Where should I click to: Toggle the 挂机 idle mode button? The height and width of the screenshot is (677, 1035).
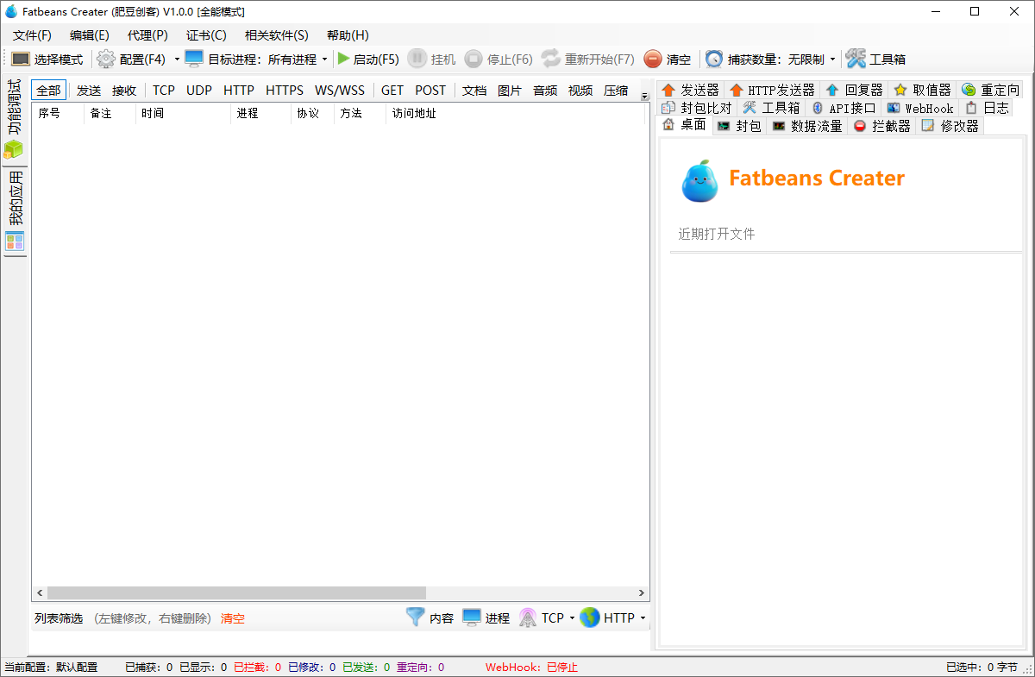[430, 59]
